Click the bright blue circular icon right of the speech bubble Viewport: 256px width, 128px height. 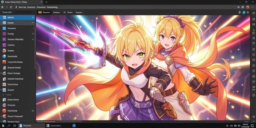click(244, 12)
